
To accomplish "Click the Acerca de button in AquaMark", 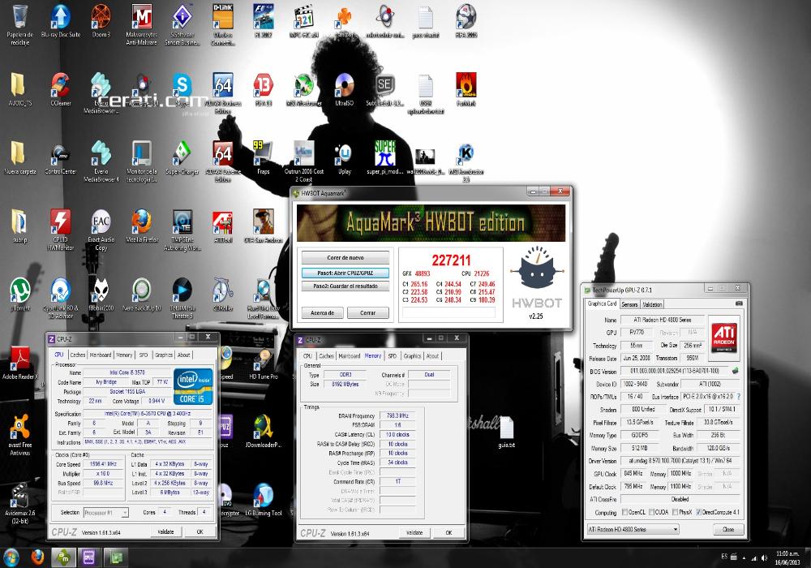I will (x=322, y=312).
